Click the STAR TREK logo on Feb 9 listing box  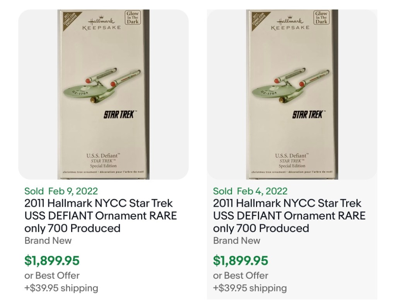[x=120, y=115]
